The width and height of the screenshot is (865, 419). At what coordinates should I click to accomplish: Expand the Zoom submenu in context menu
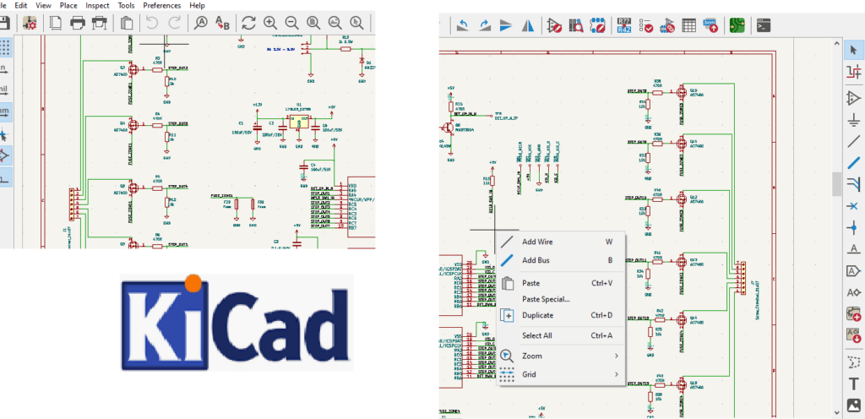point(561,356)
